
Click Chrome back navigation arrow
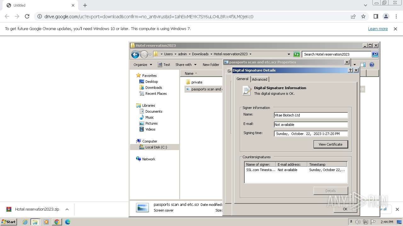(7, 16)
